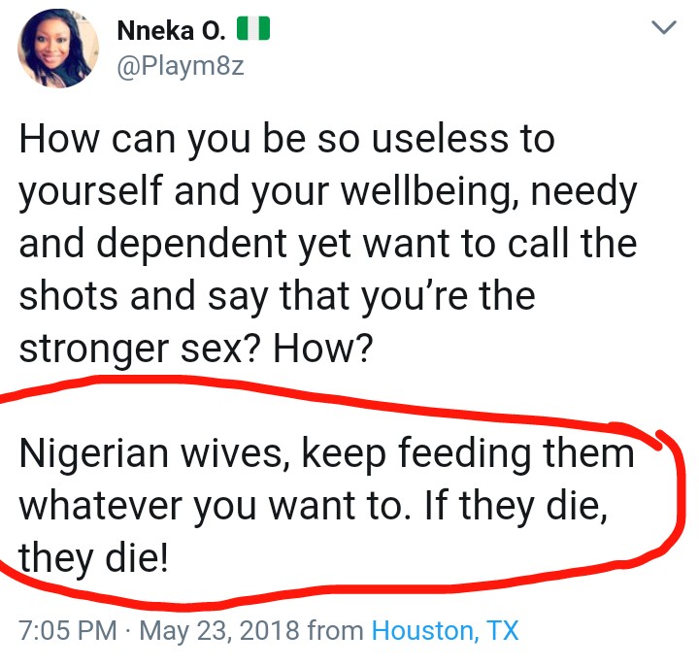The width and height of the screenshot is (699, 667).
Task: Click the word "from" before the location
Action: tap(335, 631)
